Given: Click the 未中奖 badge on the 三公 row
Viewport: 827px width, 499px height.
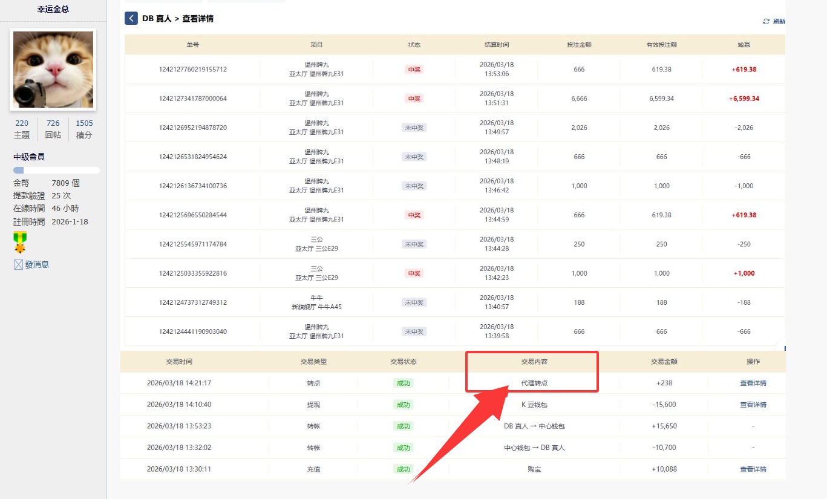Looking at the screenshot, I should tap(414, 244).
